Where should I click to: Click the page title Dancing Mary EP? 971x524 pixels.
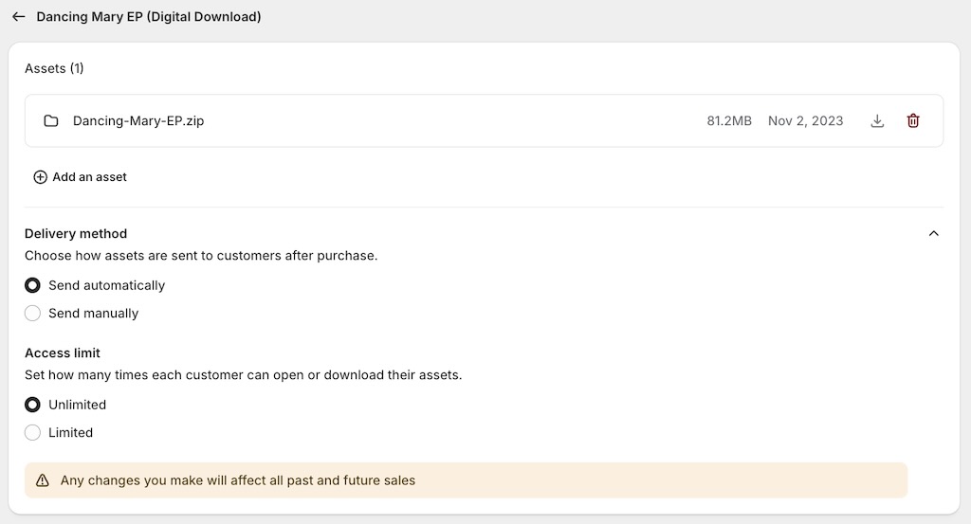[149, 17]
